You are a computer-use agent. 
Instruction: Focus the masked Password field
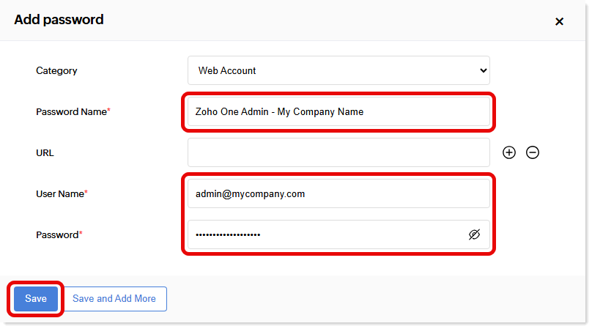click(322, 234)
